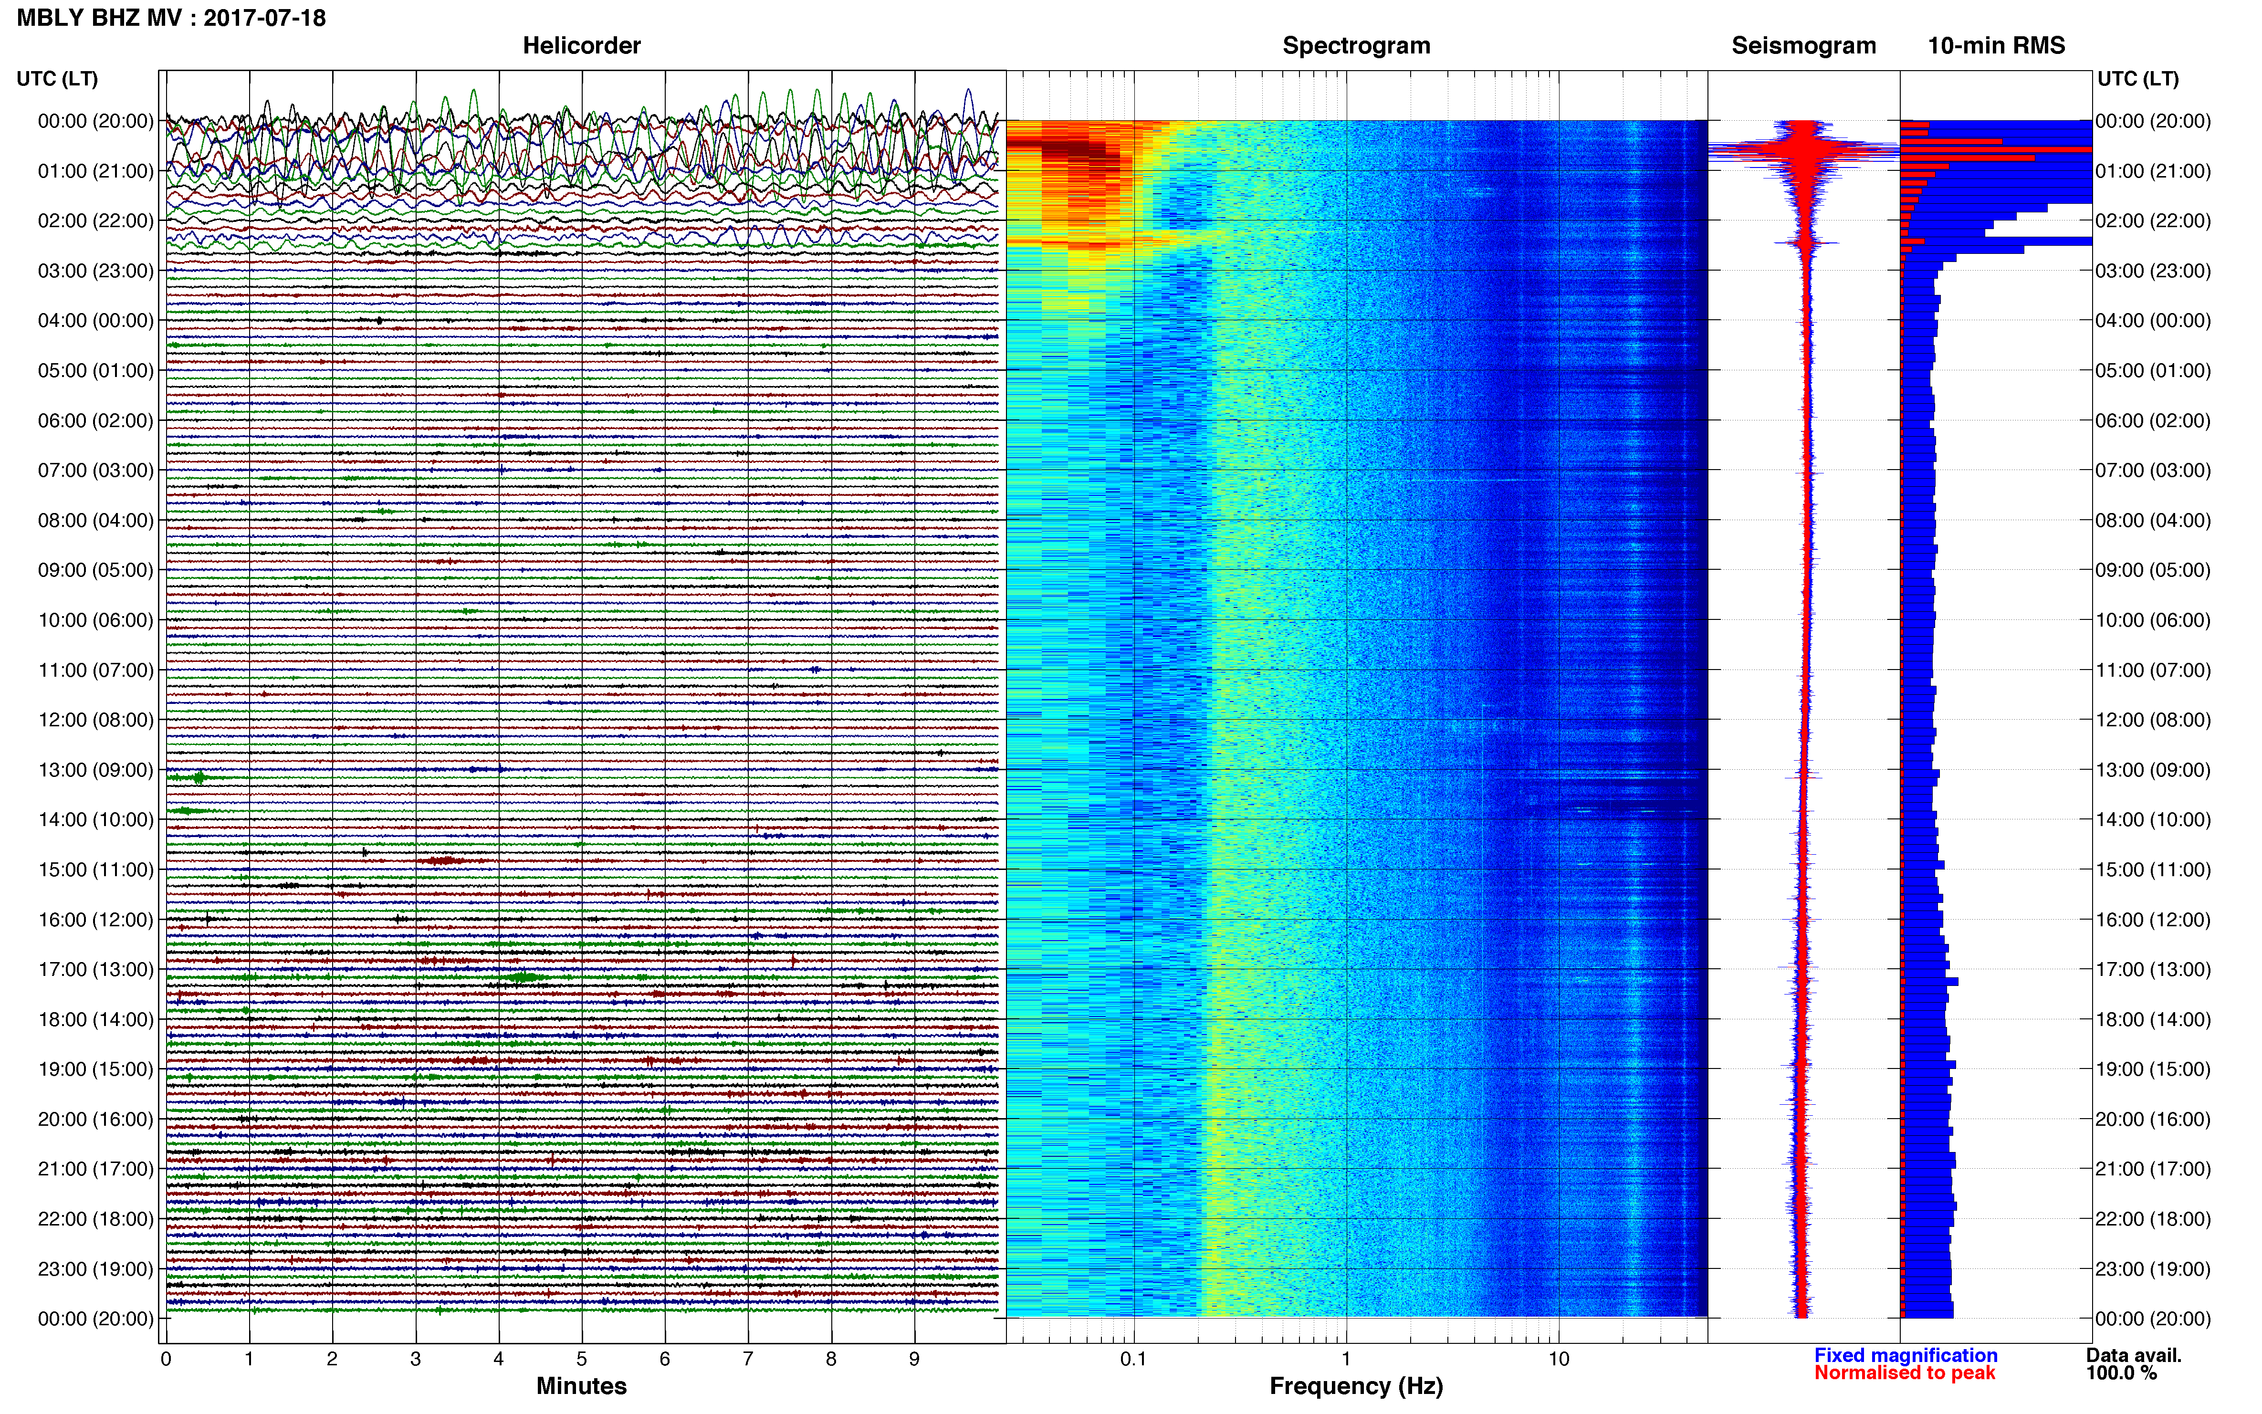The height and width of the screenshot is (1414, 2262).
Task: Click the right '17:00 (13:00)' time label
Action: tap(2153, 970)
